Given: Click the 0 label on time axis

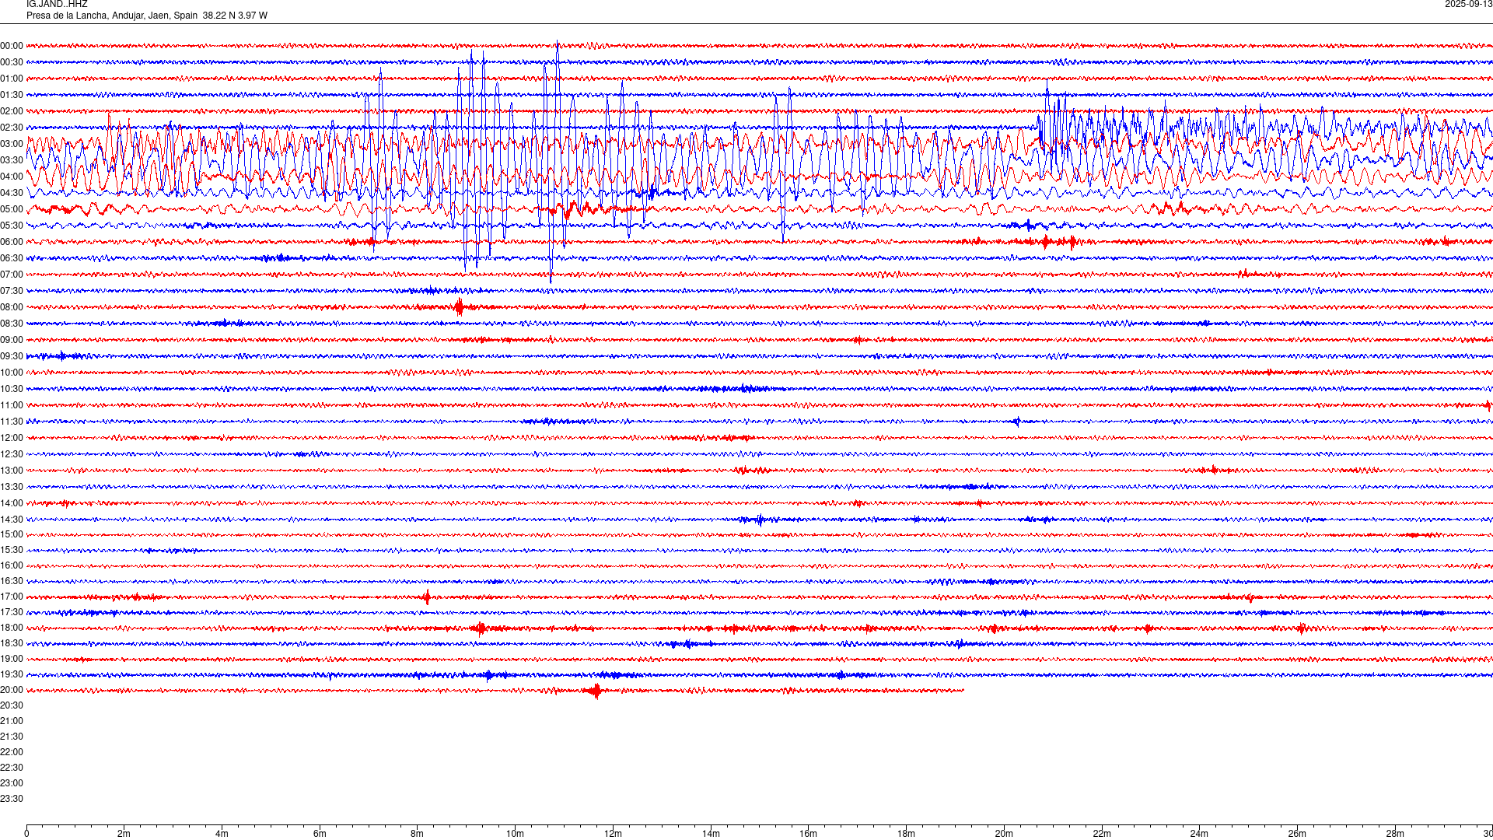Looking at the screenshot, I should (x=26, y=834).
